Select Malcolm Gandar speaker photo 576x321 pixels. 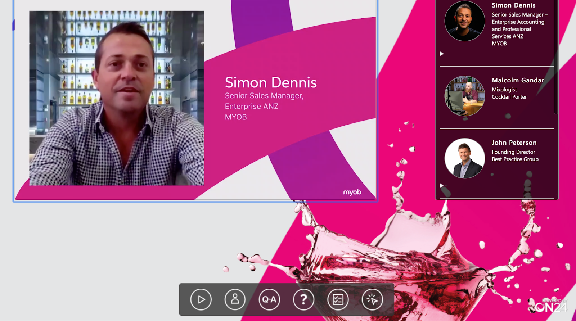[465, 96]
